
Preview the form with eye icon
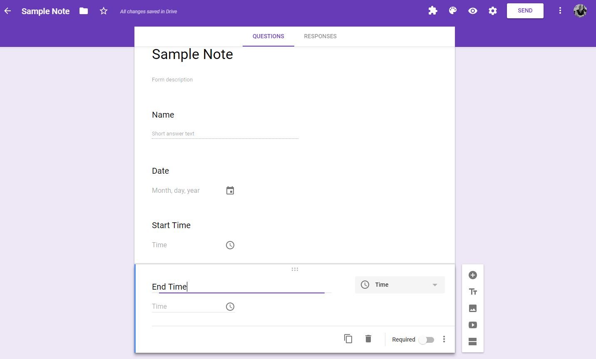473,11
